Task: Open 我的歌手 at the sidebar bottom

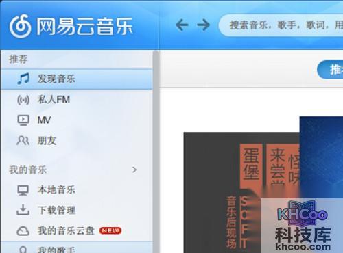Action: pos(77,248)
